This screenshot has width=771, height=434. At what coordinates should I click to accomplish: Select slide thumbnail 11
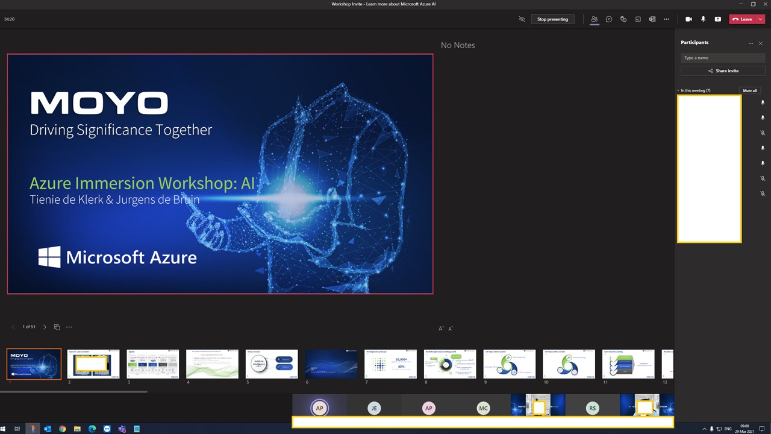tap(628, 364)
